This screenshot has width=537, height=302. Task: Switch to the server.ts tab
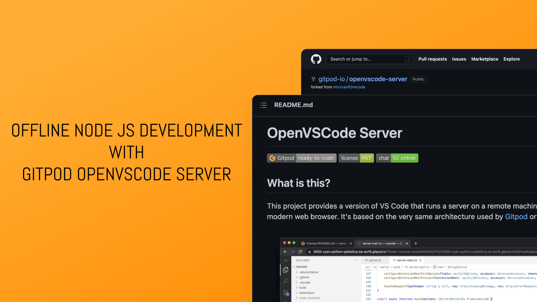pos(375,260)
